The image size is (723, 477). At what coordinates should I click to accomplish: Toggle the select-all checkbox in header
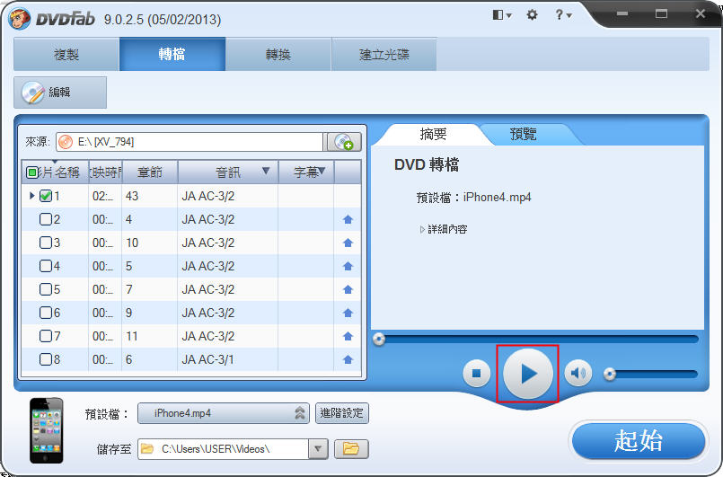pyautogui.click(x=32, y=172)
